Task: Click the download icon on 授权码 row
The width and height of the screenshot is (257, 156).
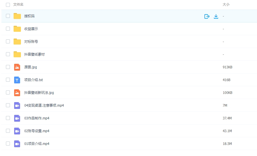Action: tap(216, 16)
